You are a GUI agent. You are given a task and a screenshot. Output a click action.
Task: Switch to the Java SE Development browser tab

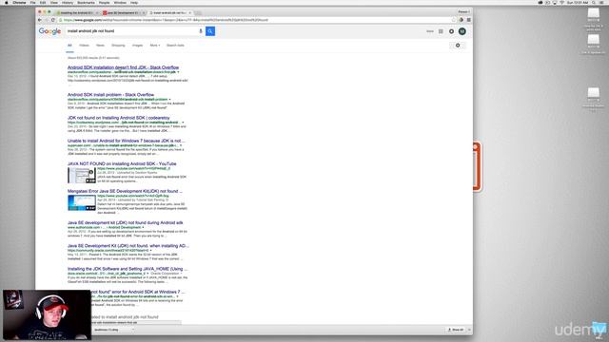(123, 12)
